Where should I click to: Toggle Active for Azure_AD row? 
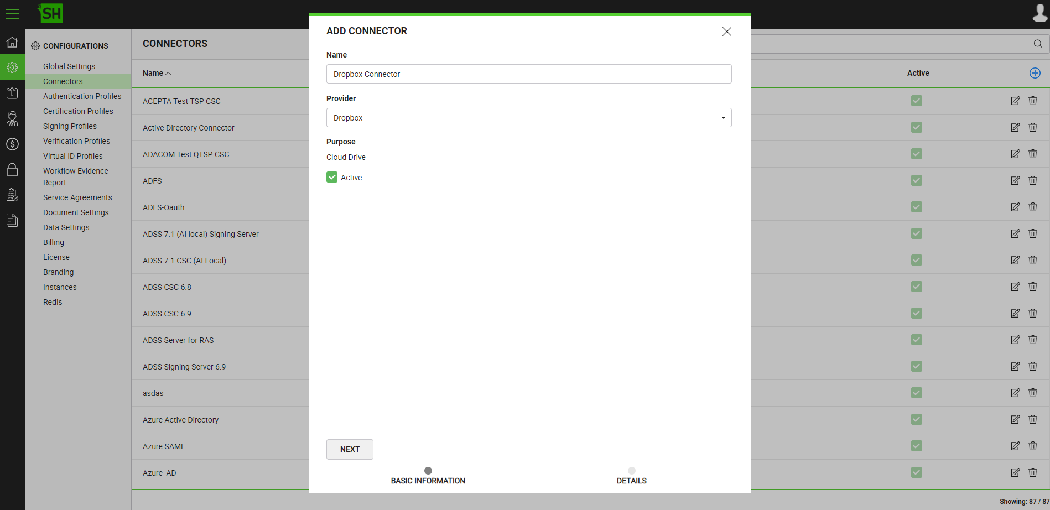click(x=917, y=472)
